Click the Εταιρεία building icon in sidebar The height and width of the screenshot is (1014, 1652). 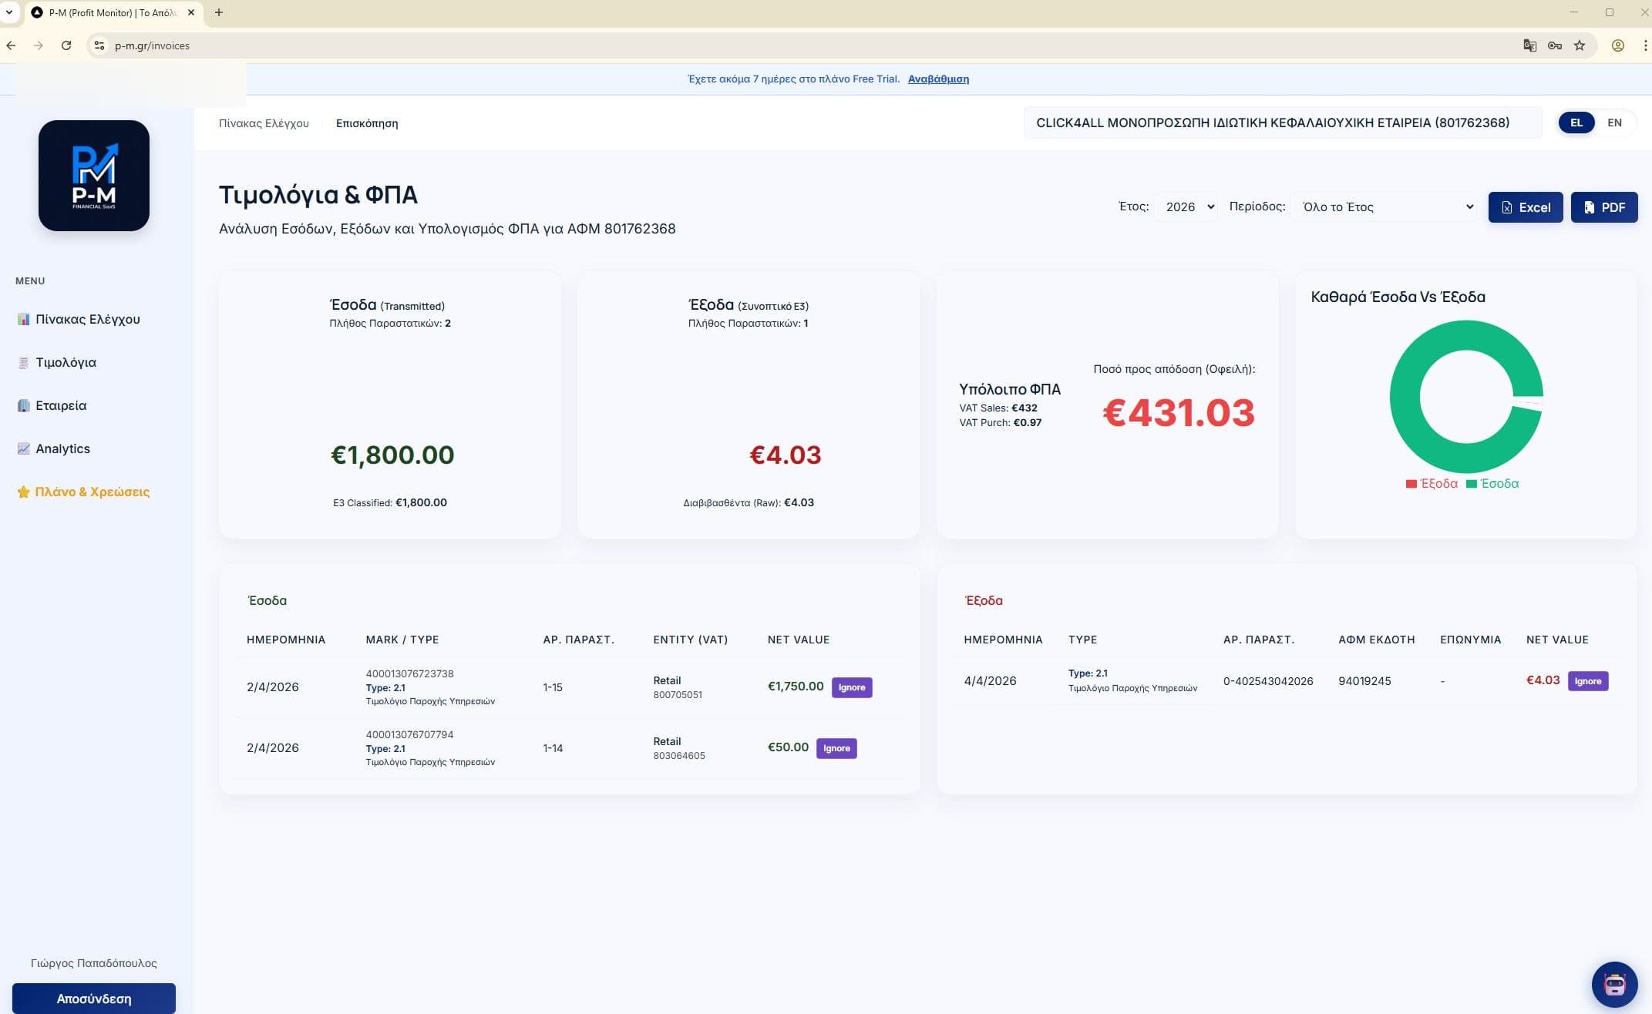click(x=24, y=405)
